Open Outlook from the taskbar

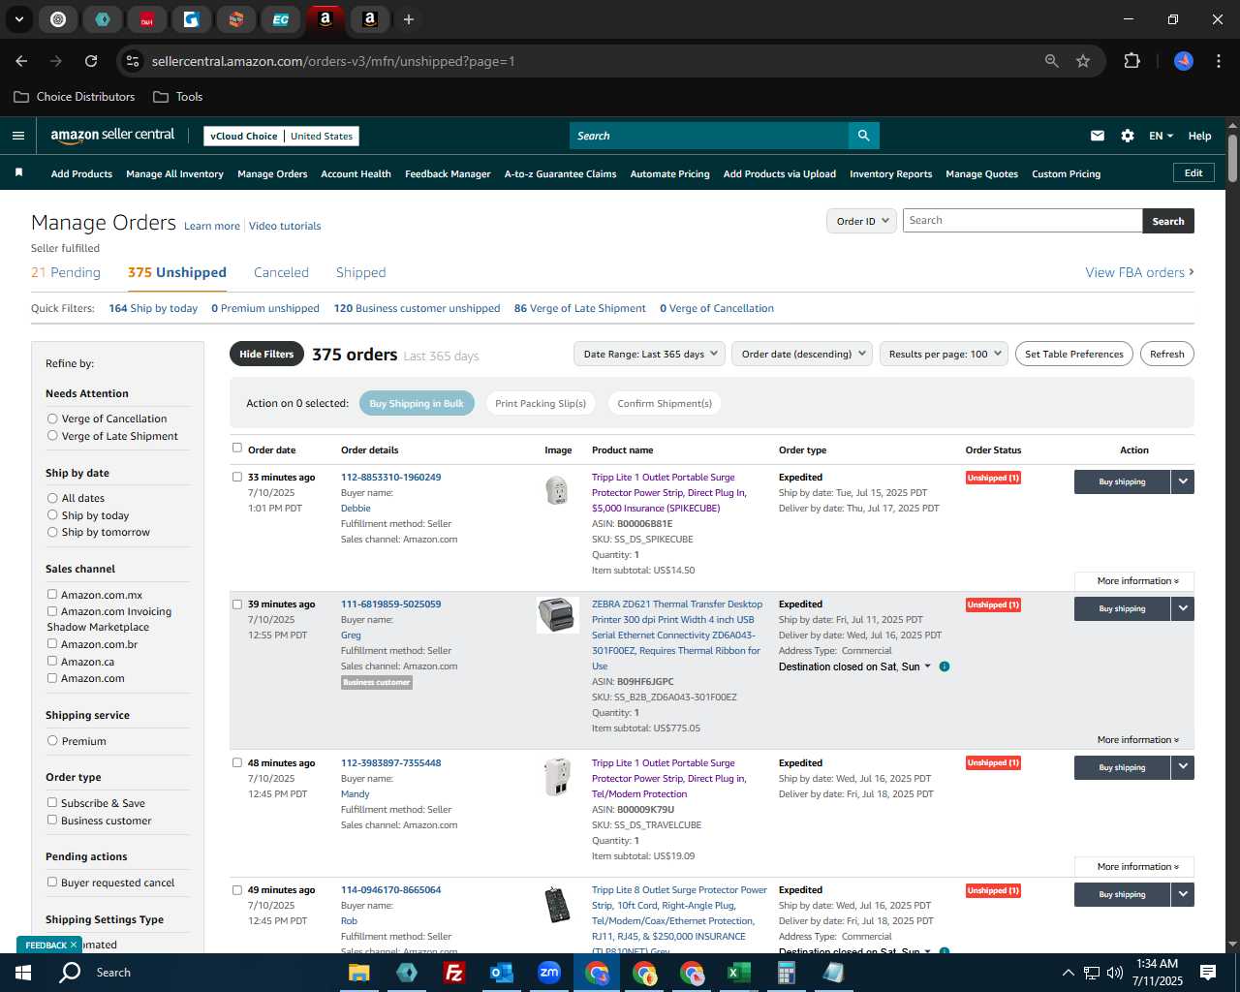click(502, 973)
